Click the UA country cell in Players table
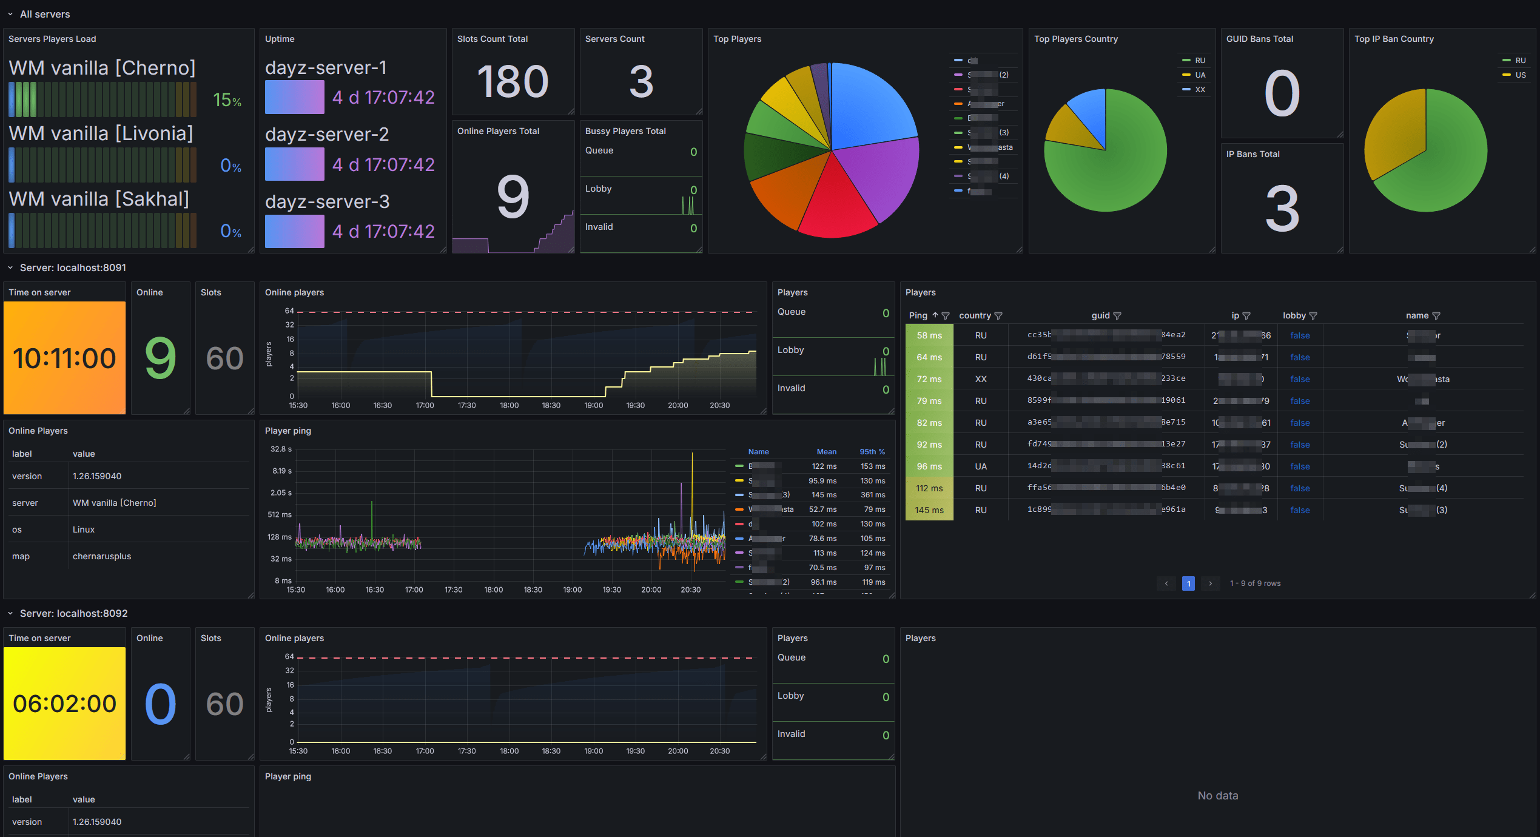Screen dimensions: 1540x837 (x=981, y=466)
